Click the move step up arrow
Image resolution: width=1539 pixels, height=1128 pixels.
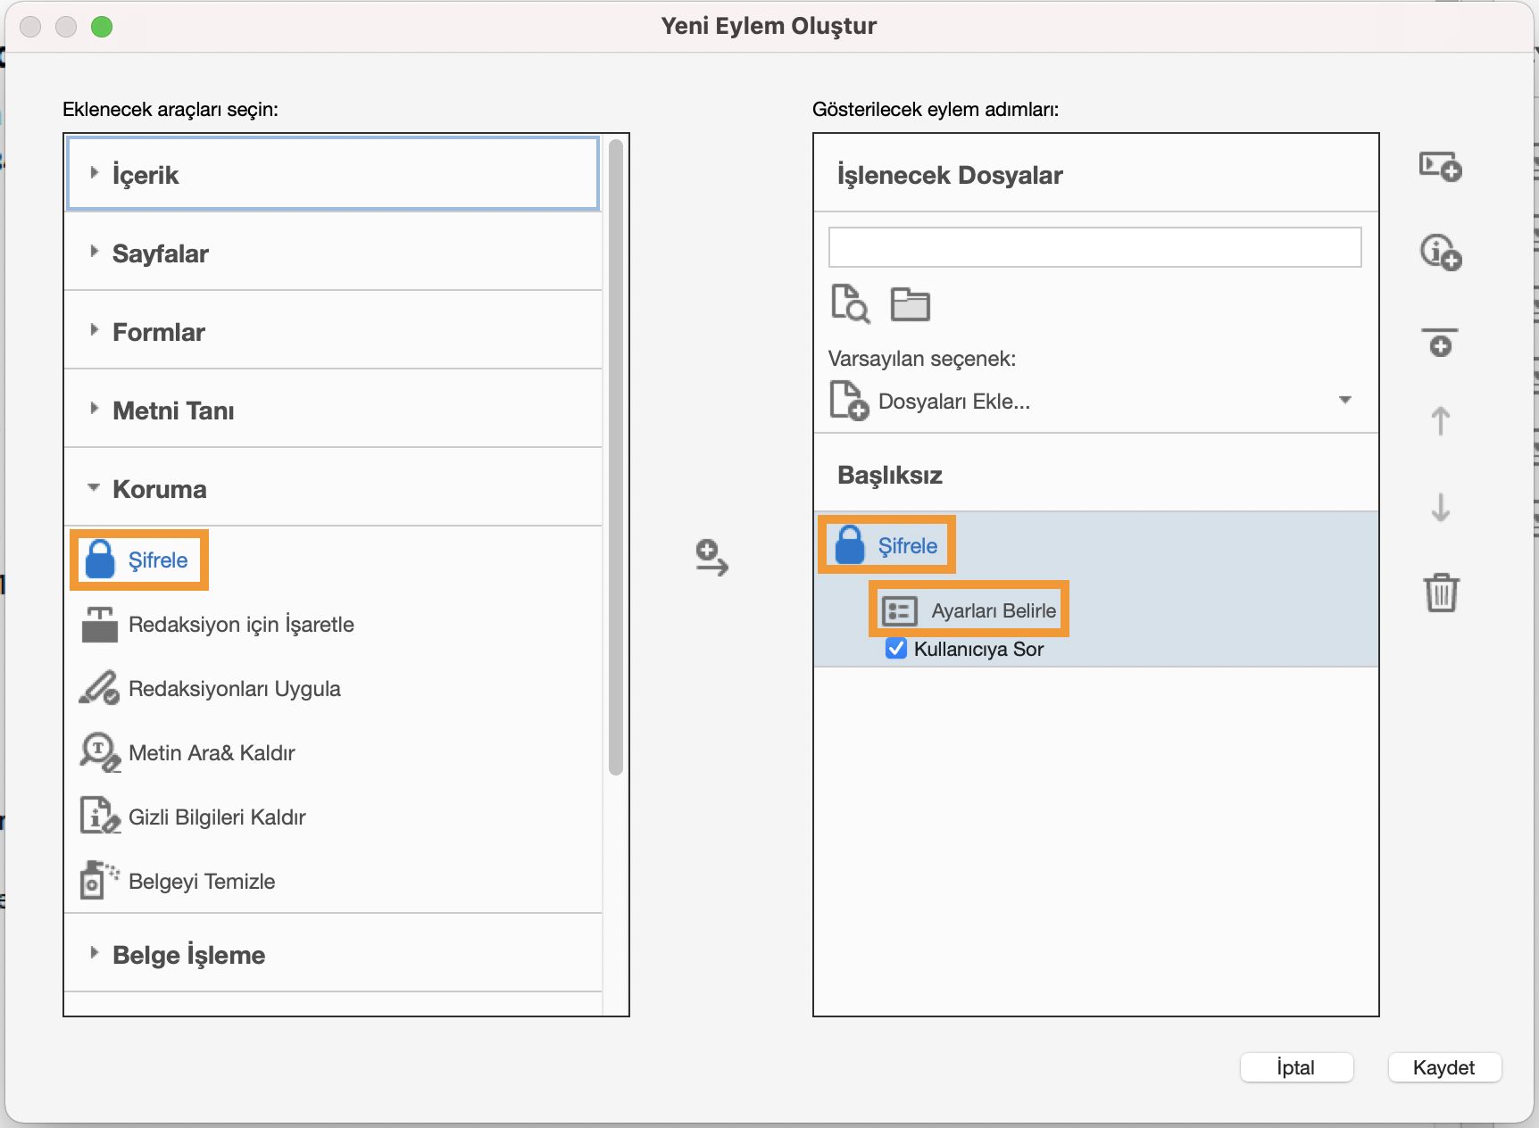pyautogui.click(x=1440, y=420)
